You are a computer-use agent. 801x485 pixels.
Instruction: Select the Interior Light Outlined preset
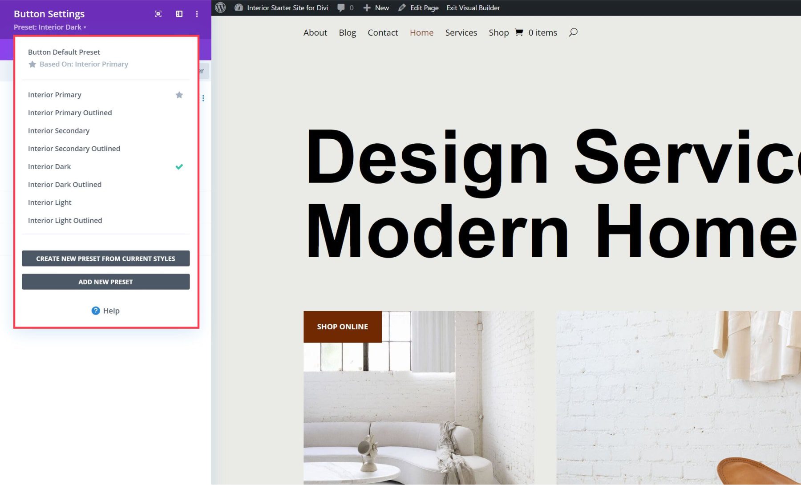(65, 220)
